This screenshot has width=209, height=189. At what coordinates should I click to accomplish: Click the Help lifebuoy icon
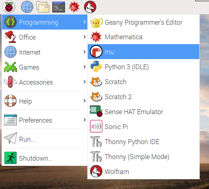tap(11, 101)
